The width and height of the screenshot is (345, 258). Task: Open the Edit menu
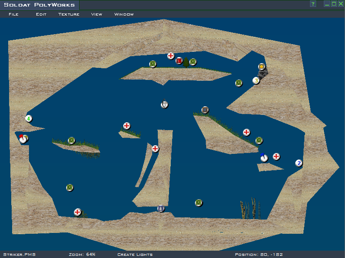(x=41, y=14)
